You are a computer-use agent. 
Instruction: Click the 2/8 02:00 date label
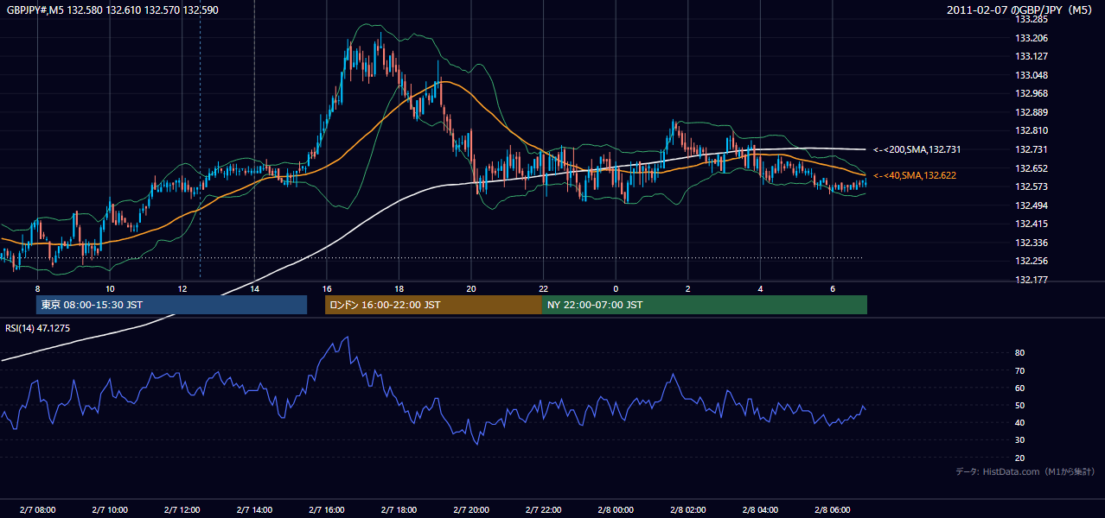click(687, 509)
